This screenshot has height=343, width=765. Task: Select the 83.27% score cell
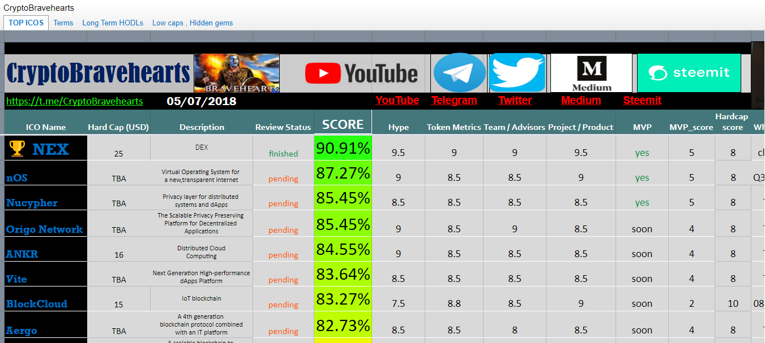point(343,299)
